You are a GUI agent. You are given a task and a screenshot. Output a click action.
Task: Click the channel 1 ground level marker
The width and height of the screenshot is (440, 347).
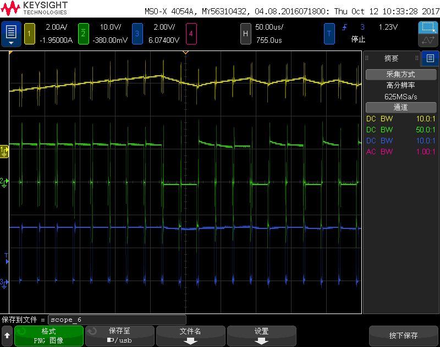[4, 152]
